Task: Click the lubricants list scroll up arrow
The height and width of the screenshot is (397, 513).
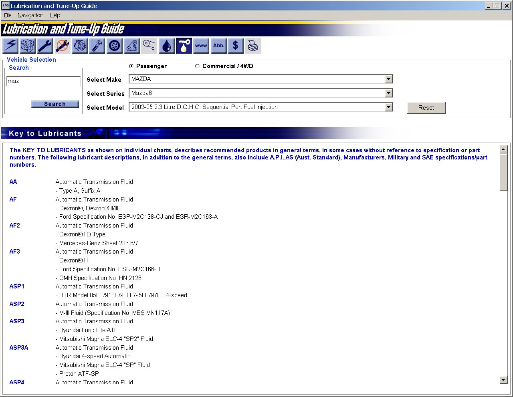Action: point(504,149)
